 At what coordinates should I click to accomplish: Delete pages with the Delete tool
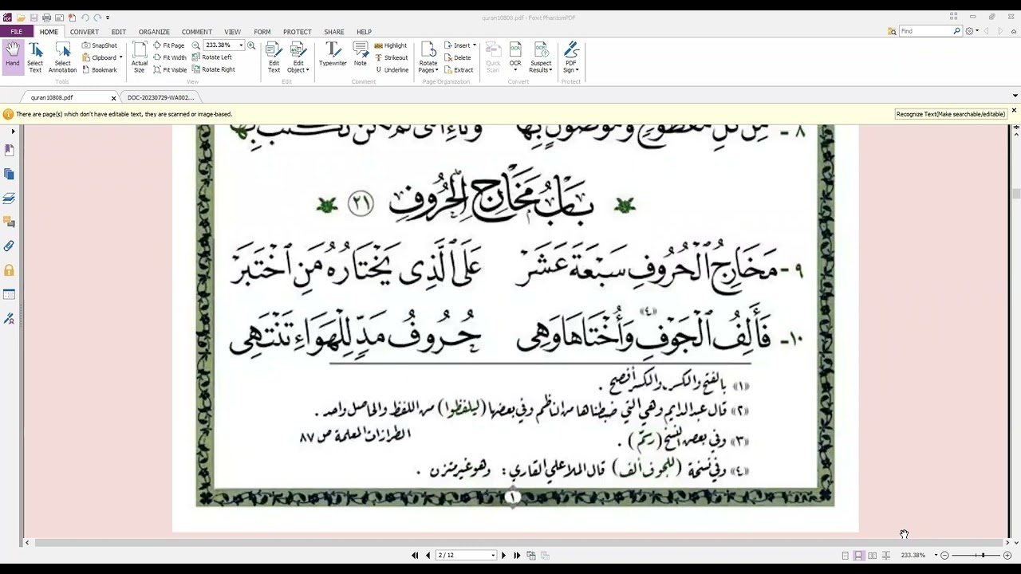tap(458, 57)
